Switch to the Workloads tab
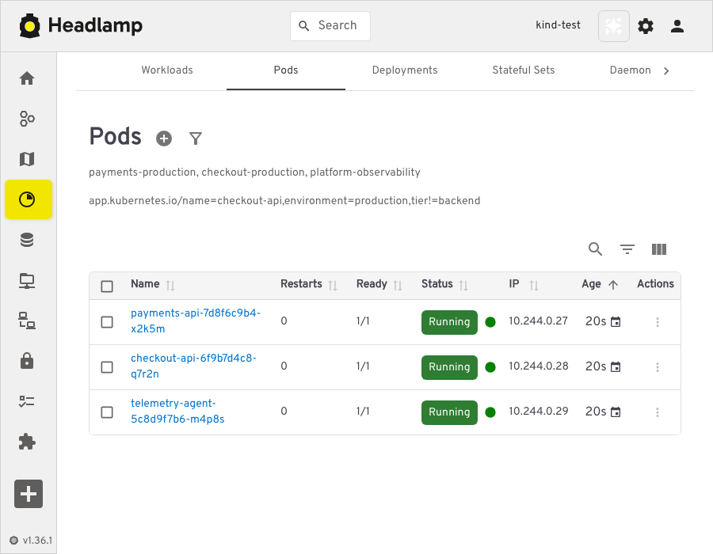Screen dimensions: 713x554 pyautogui.click(x=167, y=70)
